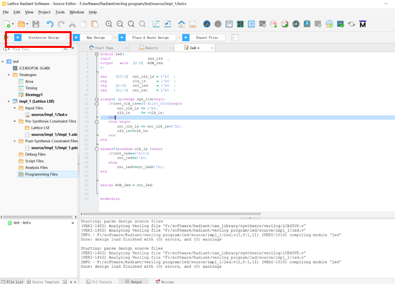Save the file with the floppy icon
Viewport: 395px width, 284px height.
[36, 24]
